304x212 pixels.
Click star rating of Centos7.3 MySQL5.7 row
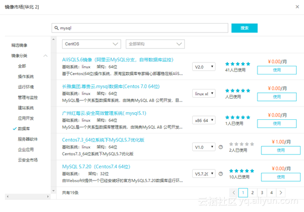coord(241,144)
